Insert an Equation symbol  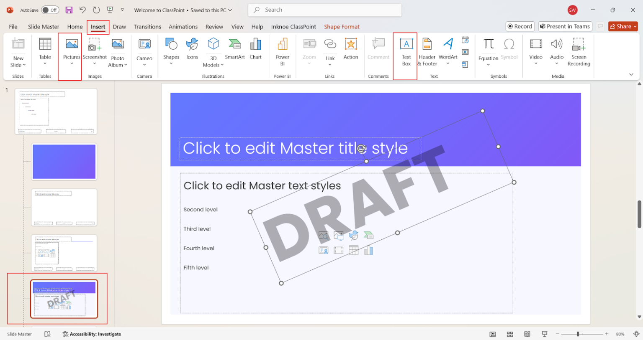[x=488, y=44]
